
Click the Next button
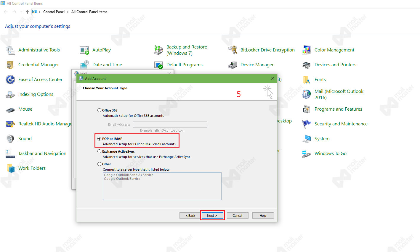pos(212,216)
